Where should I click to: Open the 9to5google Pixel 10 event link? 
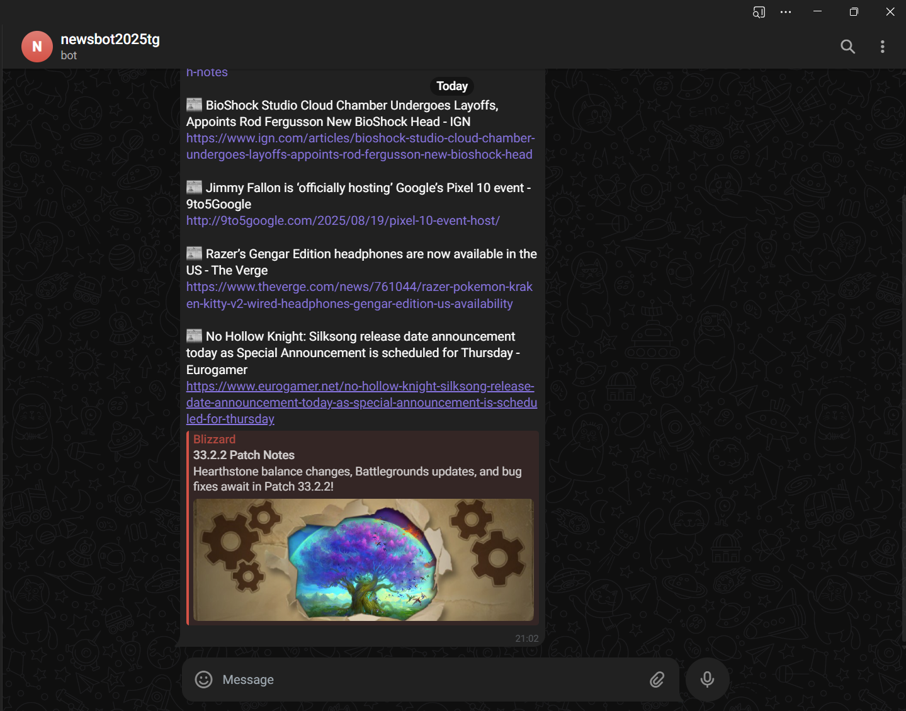tap(343, 221)
